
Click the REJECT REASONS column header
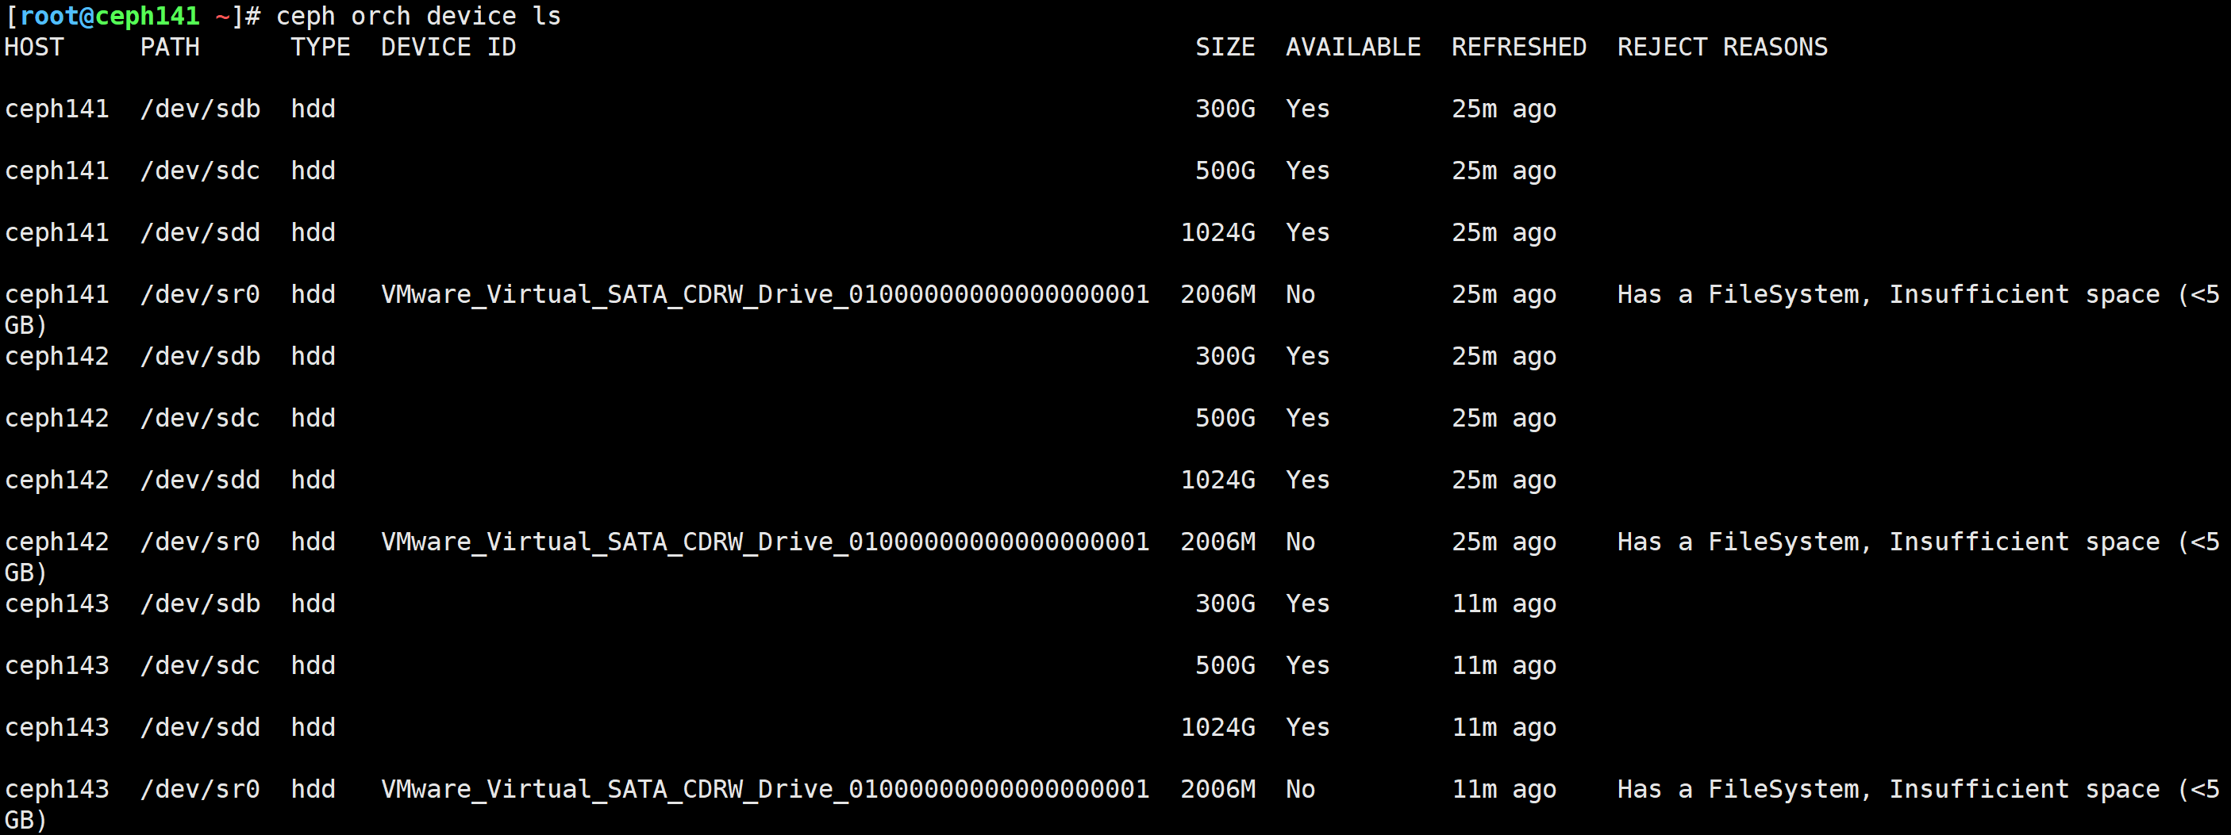coord(1721,47)
